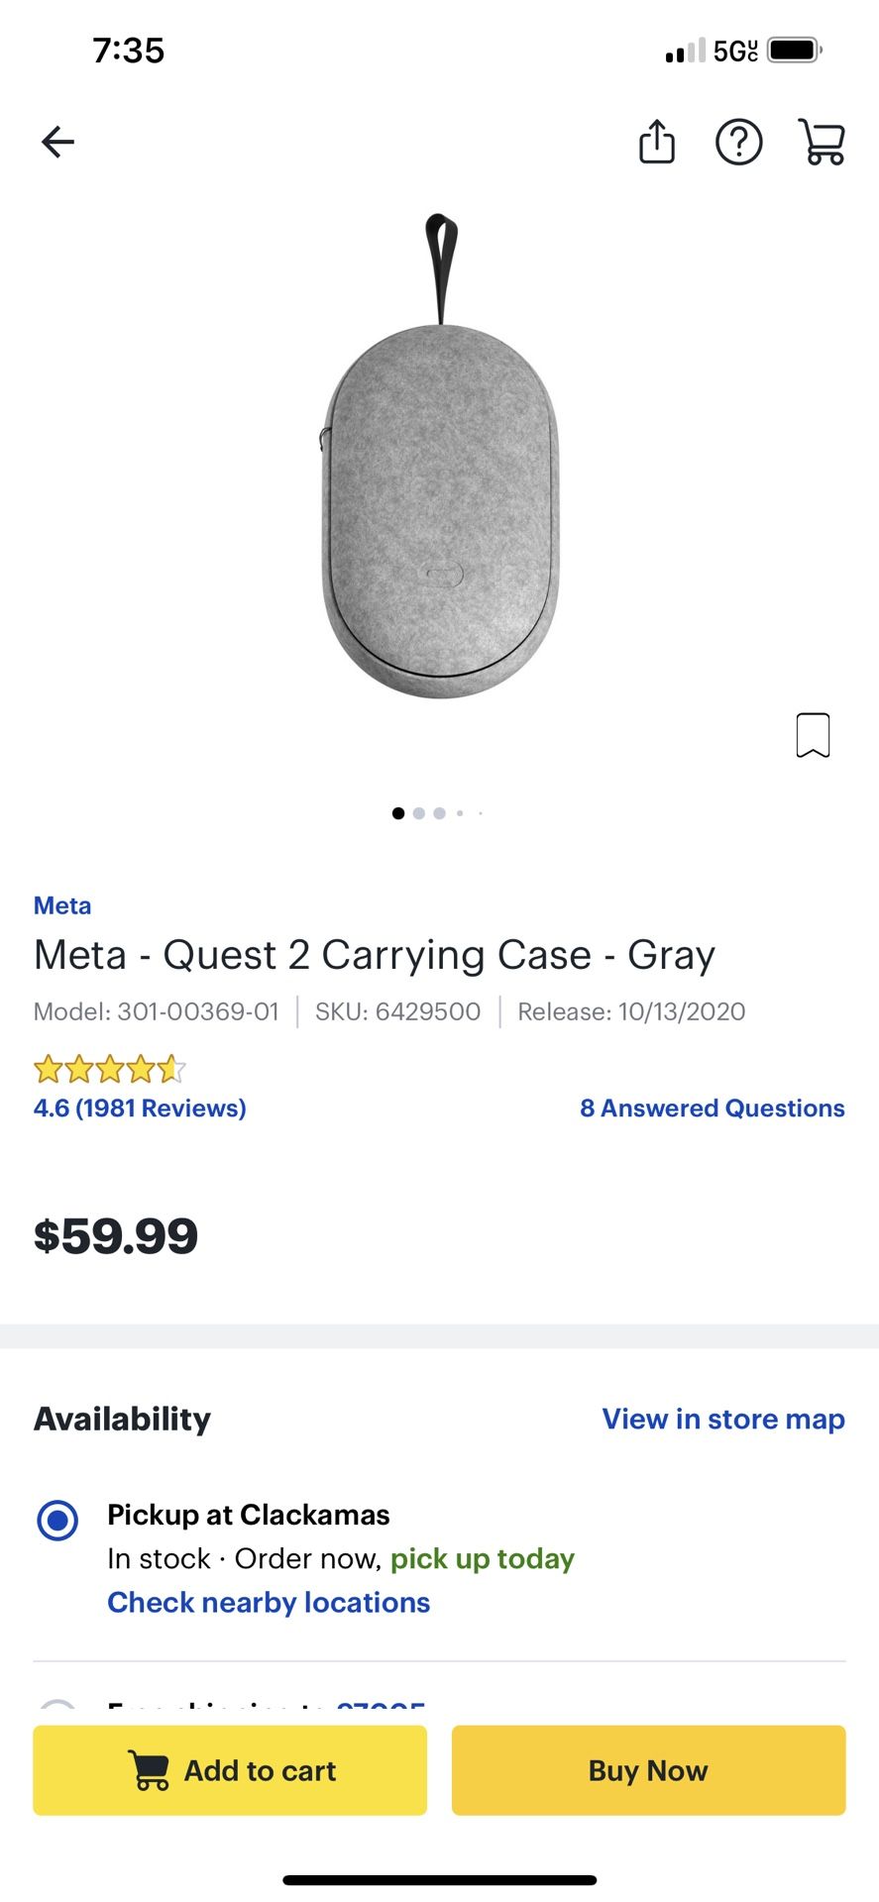
Task: Tap the cellular signal bars icon
Action: (x=685, y=51)
